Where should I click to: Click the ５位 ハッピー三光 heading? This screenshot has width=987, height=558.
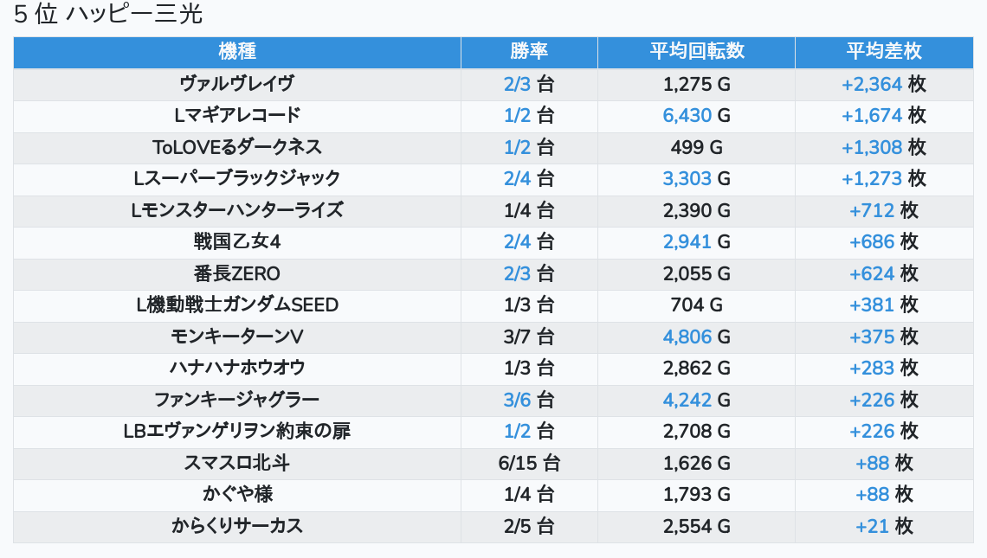click(108, 15)
